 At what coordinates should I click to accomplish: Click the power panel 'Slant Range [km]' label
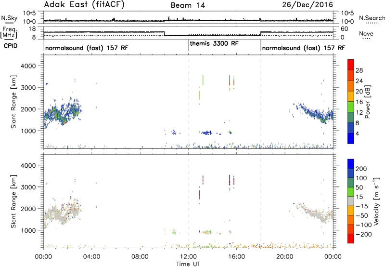tap(13, 102)
